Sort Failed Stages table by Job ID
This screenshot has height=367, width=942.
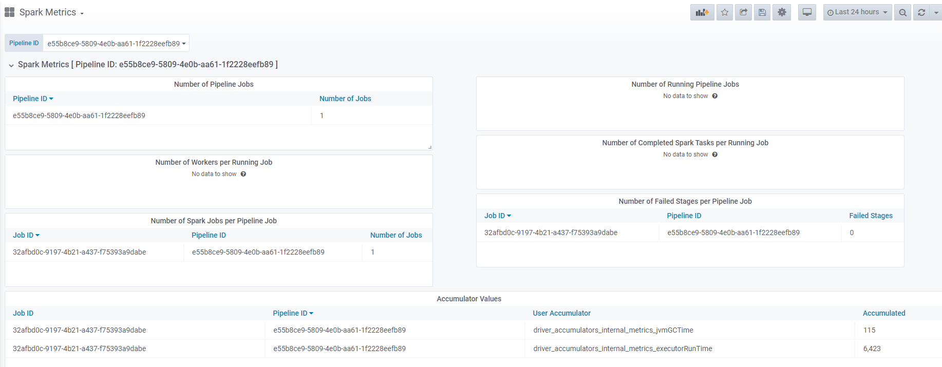[x=498, y=216]
